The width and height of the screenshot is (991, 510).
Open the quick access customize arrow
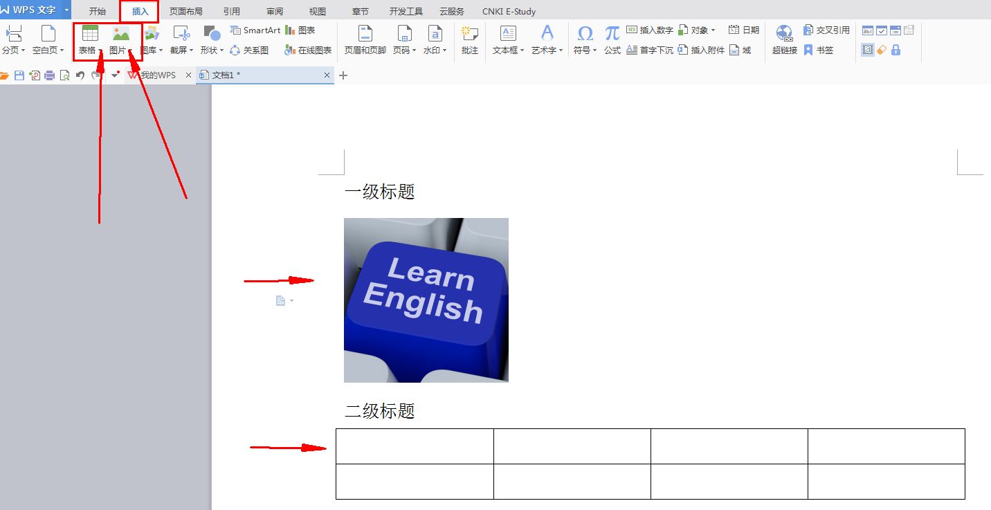click(x=115, y=75)
